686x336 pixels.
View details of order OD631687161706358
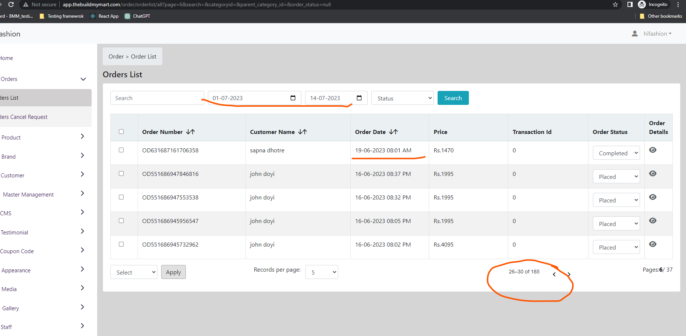pos(653,150)
